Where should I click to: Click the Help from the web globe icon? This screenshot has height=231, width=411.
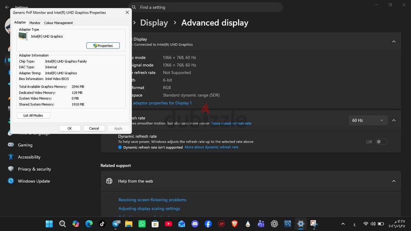[109, 181]
